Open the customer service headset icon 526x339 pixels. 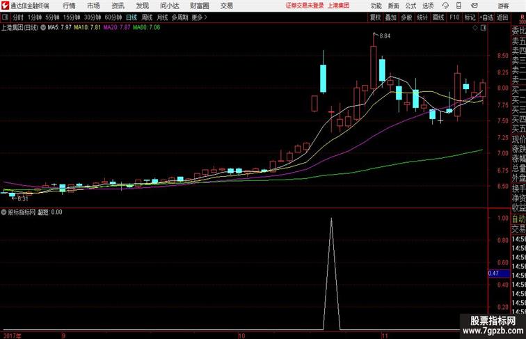coord(445,6)
